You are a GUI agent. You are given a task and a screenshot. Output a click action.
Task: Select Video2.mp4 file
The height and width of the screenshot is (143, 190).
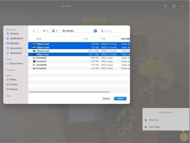point(79,51)
